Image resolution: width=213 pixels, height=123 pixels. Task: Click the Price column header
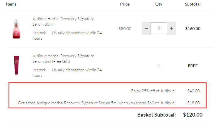[x=125, y=4]
